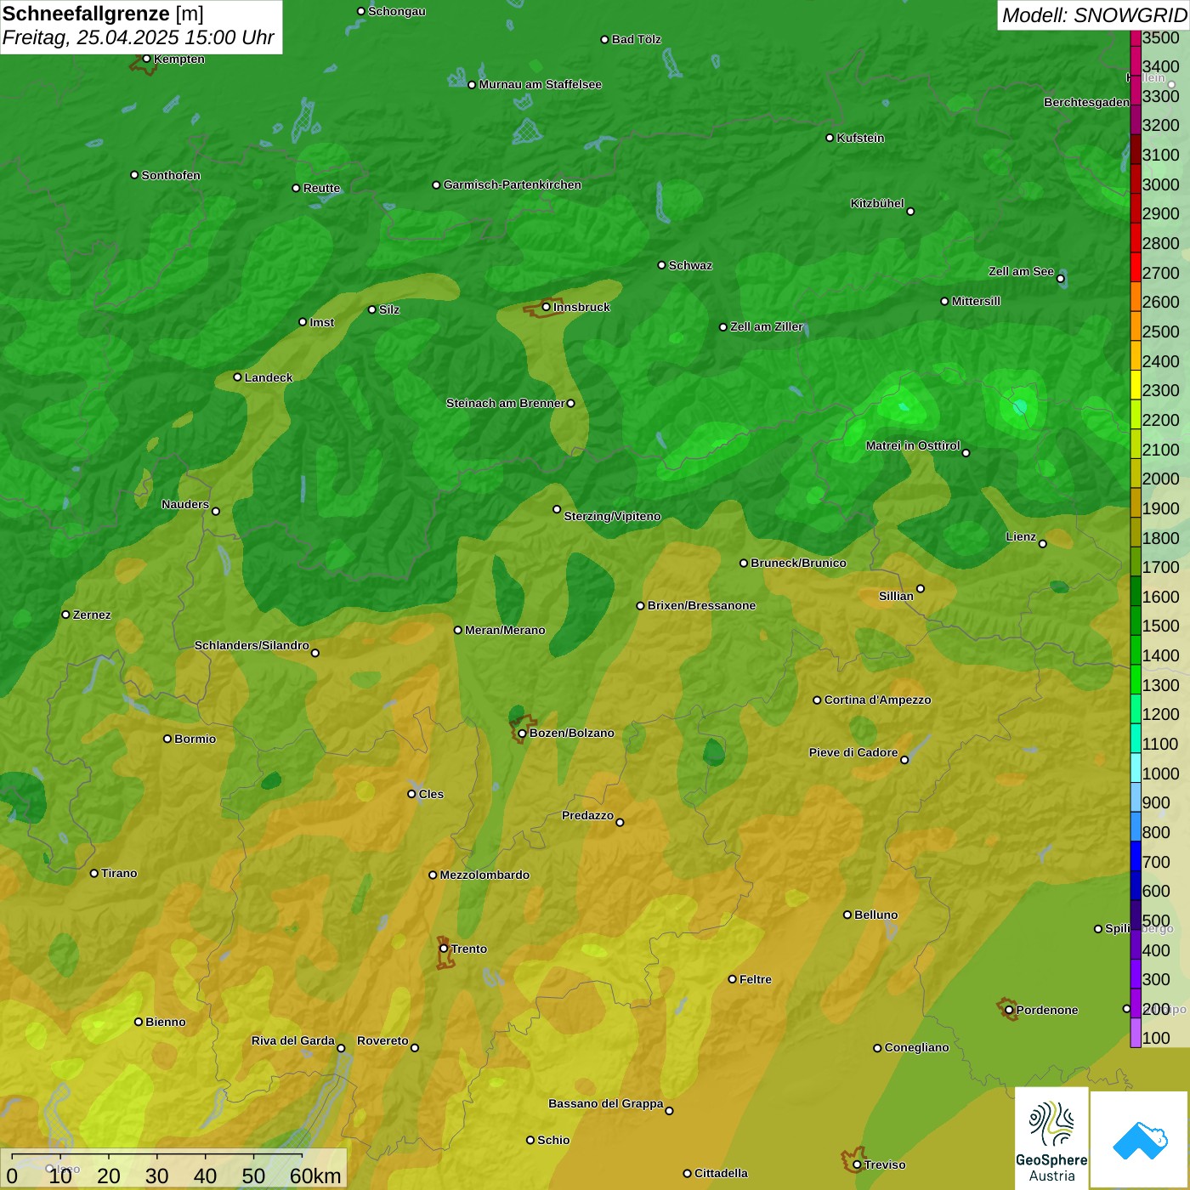Click the 'Schneefallgrenze [m]' title
The image size is (1190, 1190).
click(x=103, y=14)
